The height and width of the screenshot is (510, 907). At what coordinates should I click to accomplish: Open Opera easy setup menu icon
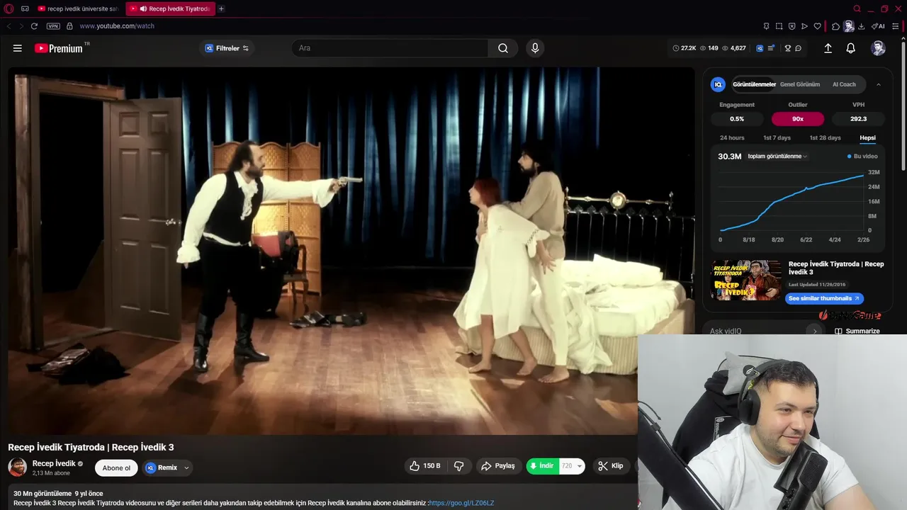896,26
